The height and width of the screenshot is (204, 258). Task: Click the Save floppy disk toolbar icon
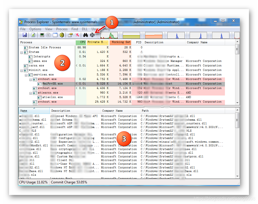[x=25, y=35]
